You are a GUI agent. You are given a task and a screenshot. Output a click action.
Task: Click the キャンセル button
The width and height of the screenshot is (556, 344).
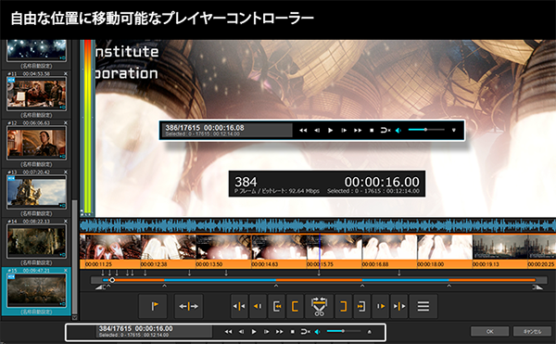pos(532,332)
